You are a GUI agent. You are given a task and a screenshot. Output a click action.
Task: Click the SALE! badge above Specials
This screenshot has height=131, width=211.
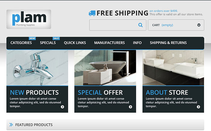56,39
